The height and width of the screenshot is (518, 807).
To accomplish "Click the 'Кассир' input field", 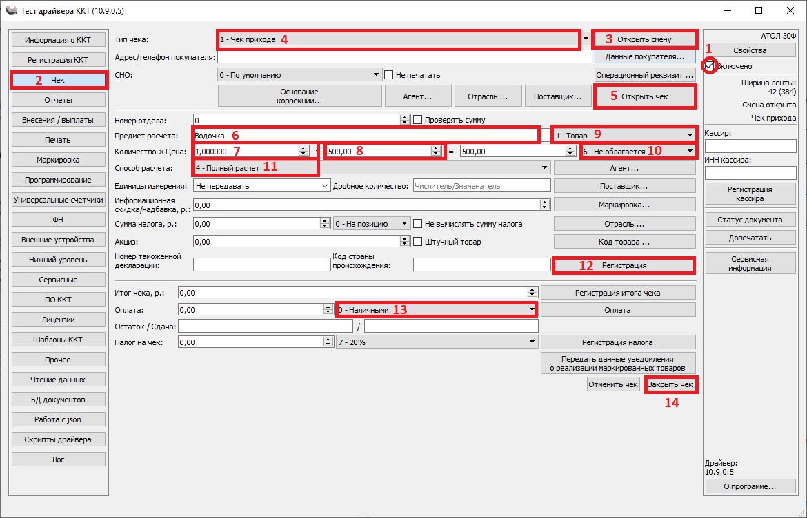I will pyautogui.click(x=750, y=146).
